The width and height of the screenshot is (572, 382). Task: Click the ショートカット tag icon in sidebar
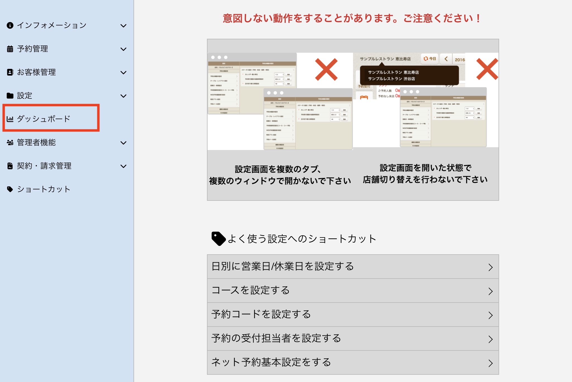[x=10, y=189]
